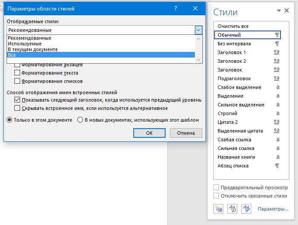This screenshot has width=298, height=225.
Task: Apply the Заголовок 2 style
Action: (x=247, y=61)
